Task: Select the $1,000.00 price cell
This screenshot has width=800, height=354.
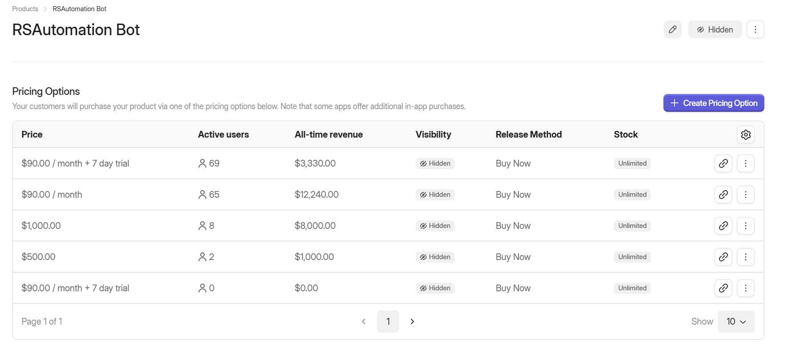Action: 41,226
